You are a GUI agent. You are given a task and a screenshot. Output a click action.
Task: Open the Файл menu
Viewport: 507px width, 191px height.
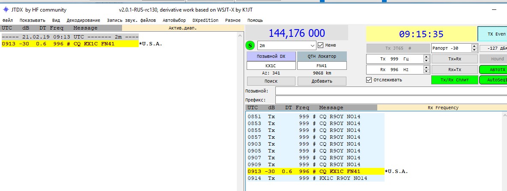[x=7, y=20]
